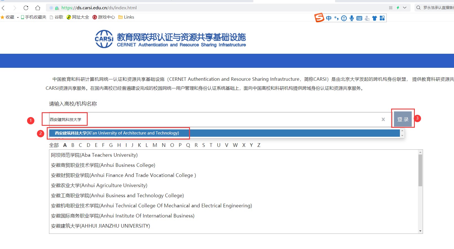Select letter X filter

[x=244, y=145]
